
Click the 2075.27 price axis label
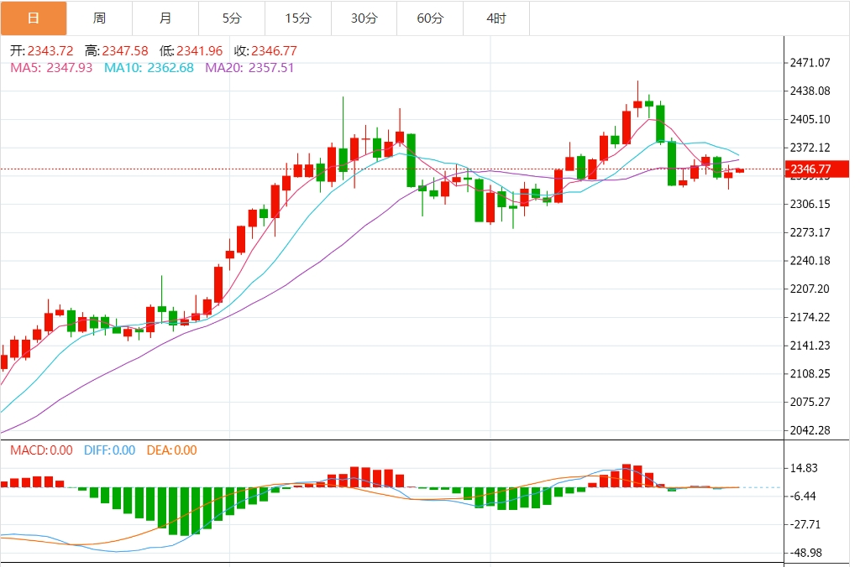click(810, 402)
